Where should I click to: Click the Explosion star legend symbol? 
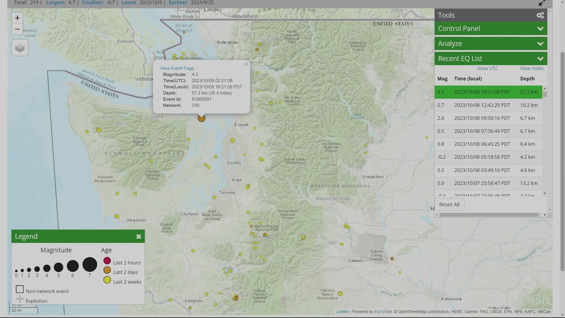20,299
